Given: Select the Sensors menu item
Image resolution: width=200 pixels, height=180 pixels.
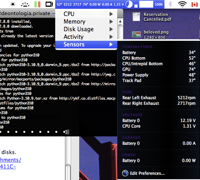Looking at the screenshot, I should pos(86,44).
